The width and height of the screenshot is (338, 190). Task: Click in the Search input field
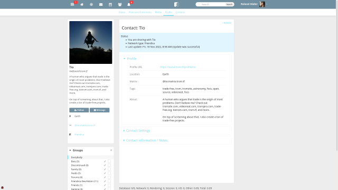212,4
